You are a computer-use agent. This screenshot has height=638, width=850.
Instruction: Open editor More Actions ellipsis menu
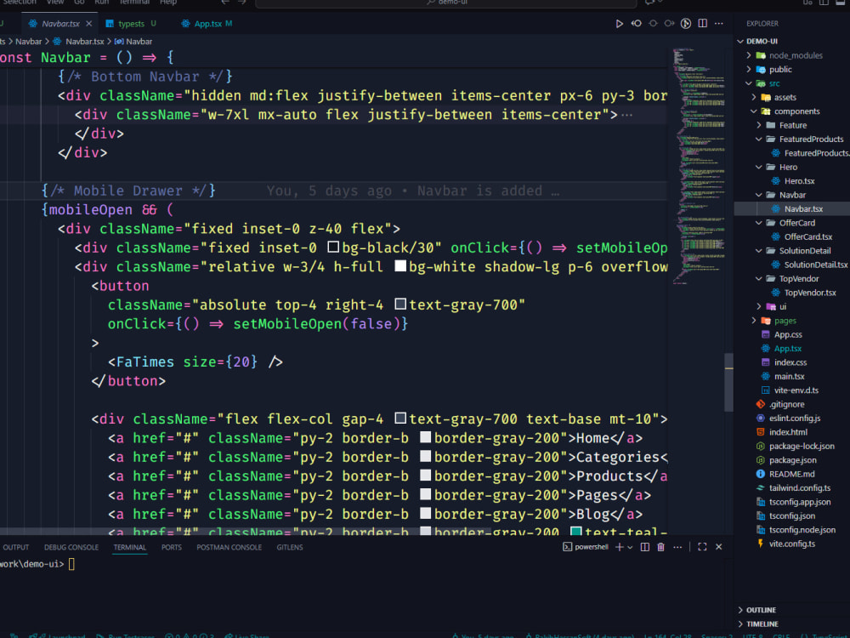pyautogui.click(x=719, y=23)
